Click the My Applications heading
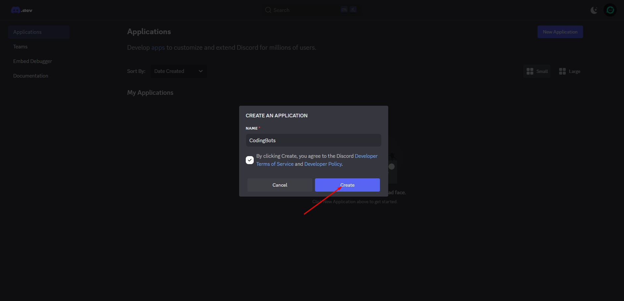The height and width of the screenshot is (301, 624). (150, 93)
